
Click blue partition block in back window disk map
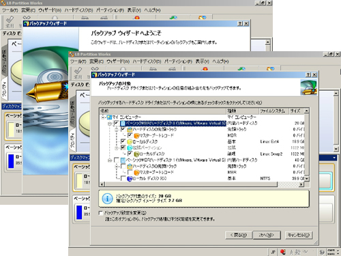point(11,161)
